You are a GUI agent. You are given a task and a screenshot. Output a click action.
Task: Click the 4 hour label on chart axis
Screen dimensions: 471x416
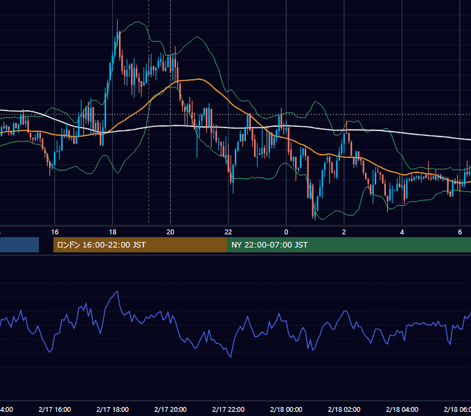pos(402,232)
